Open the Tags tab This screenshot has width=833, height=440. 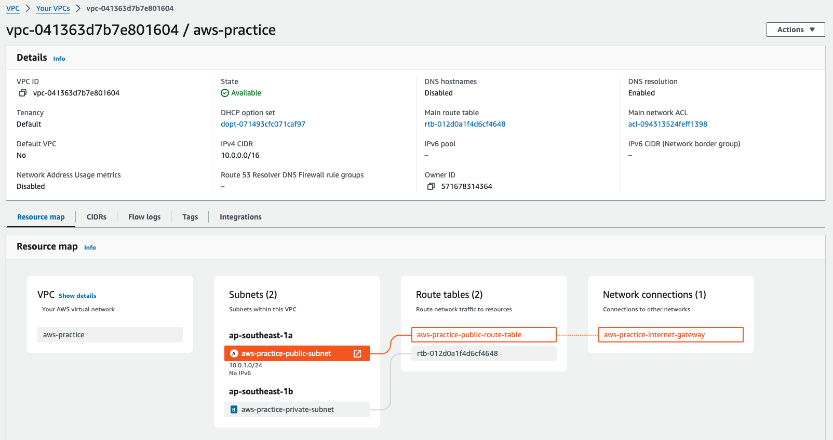coord(190,217)
